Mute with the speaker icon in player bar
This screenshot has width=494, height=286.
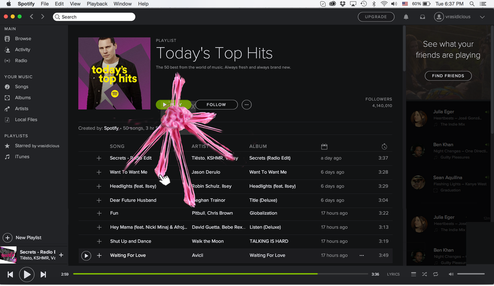coord(451,275)
